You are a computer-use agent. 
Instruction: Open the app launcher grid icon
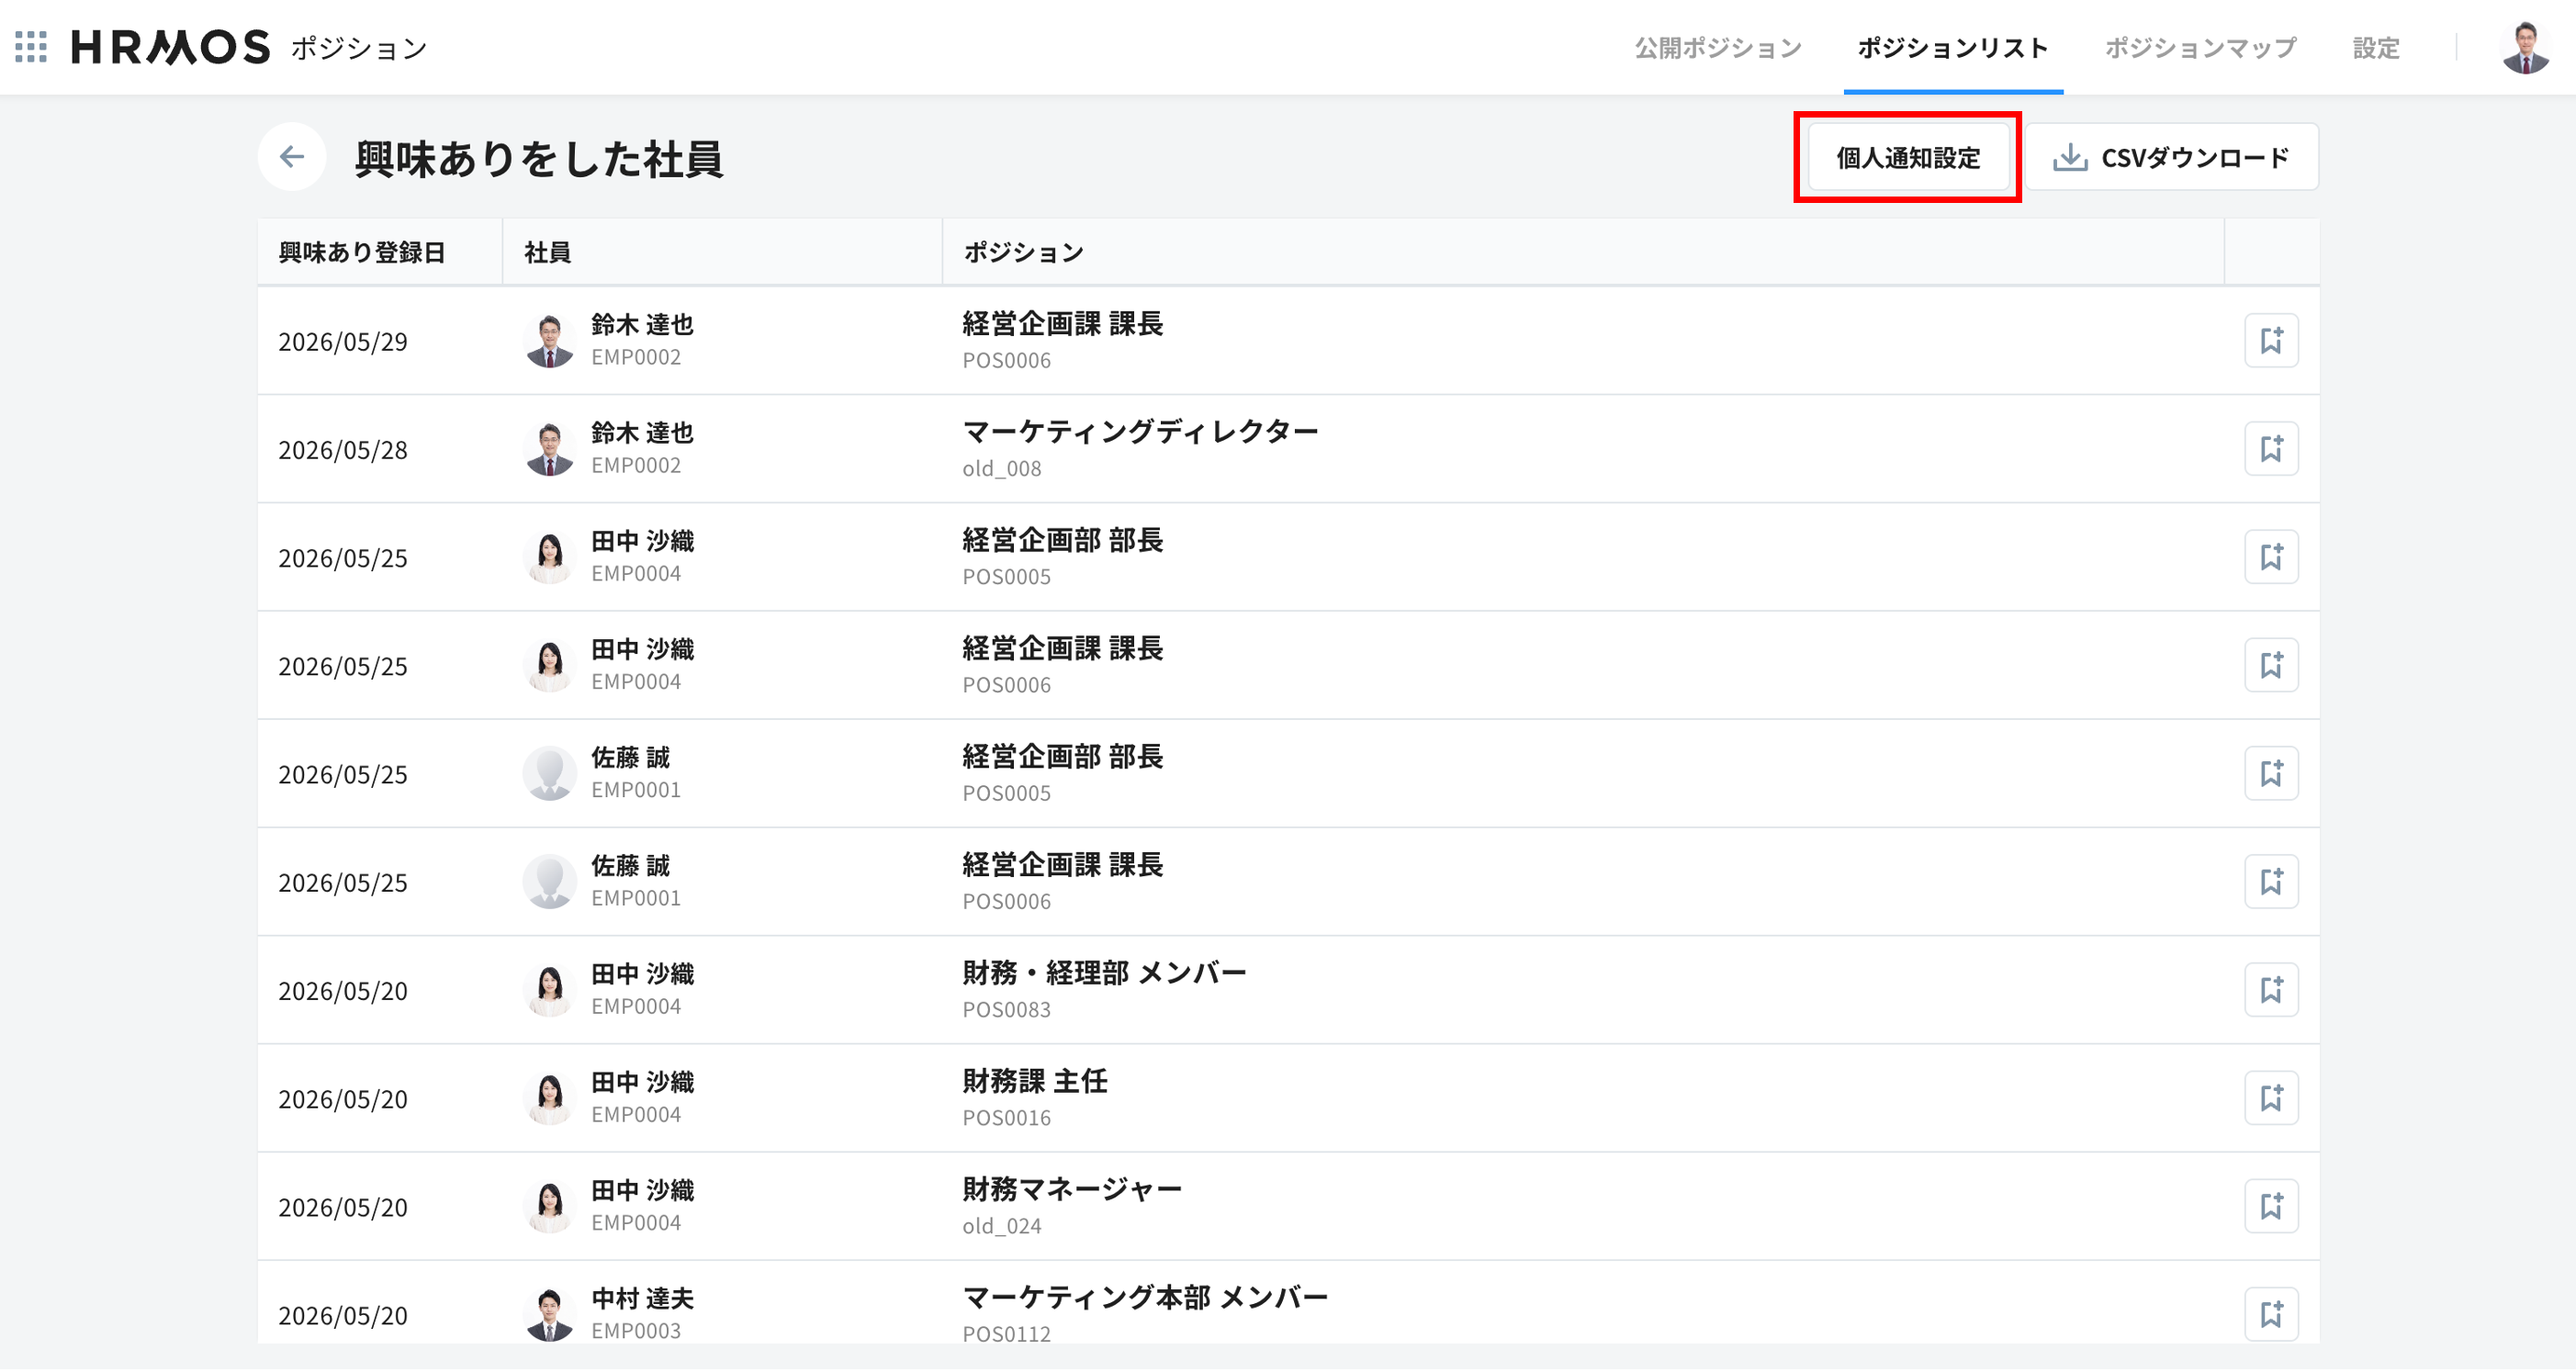(31, 47)
